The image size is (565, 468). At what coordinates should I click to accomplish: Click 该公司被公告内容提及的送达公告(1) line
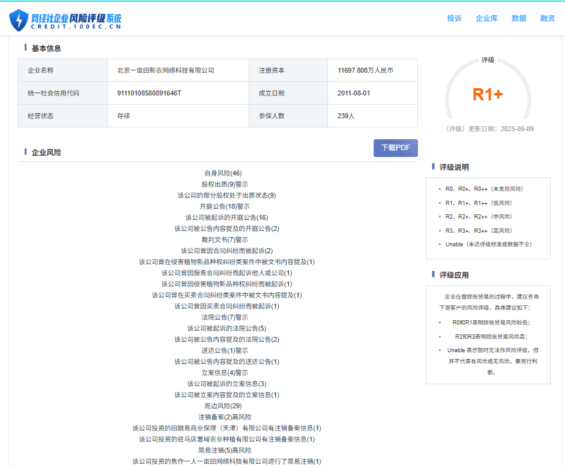(226, 361)
